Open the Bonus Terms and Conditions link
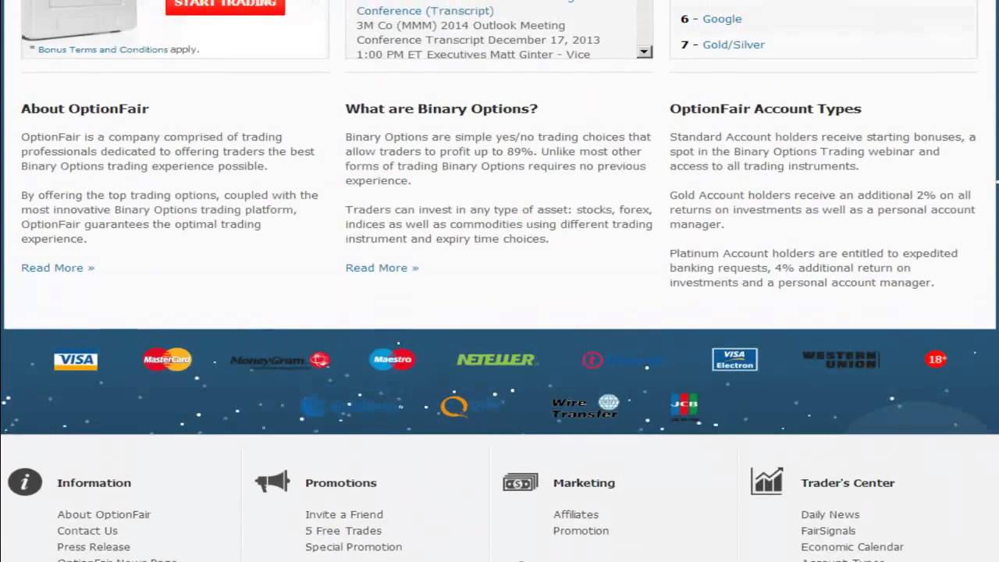Image resolution: width=999 pixels, height=562 pixels. [x=103, y=49]
